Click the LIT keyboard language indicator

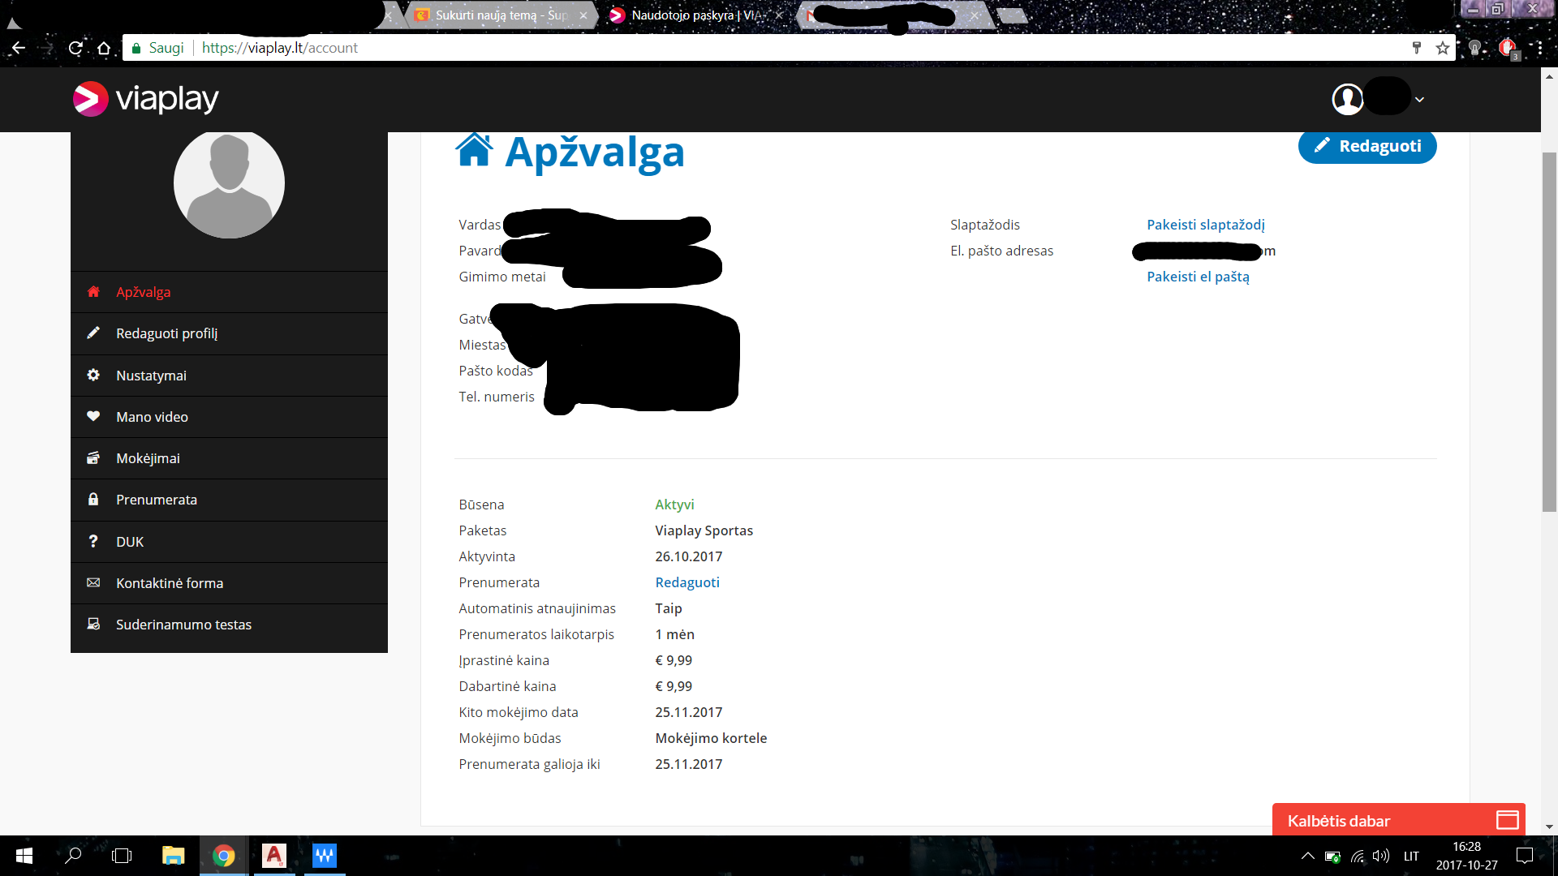pyautogui.click(x=1411, y=856)
